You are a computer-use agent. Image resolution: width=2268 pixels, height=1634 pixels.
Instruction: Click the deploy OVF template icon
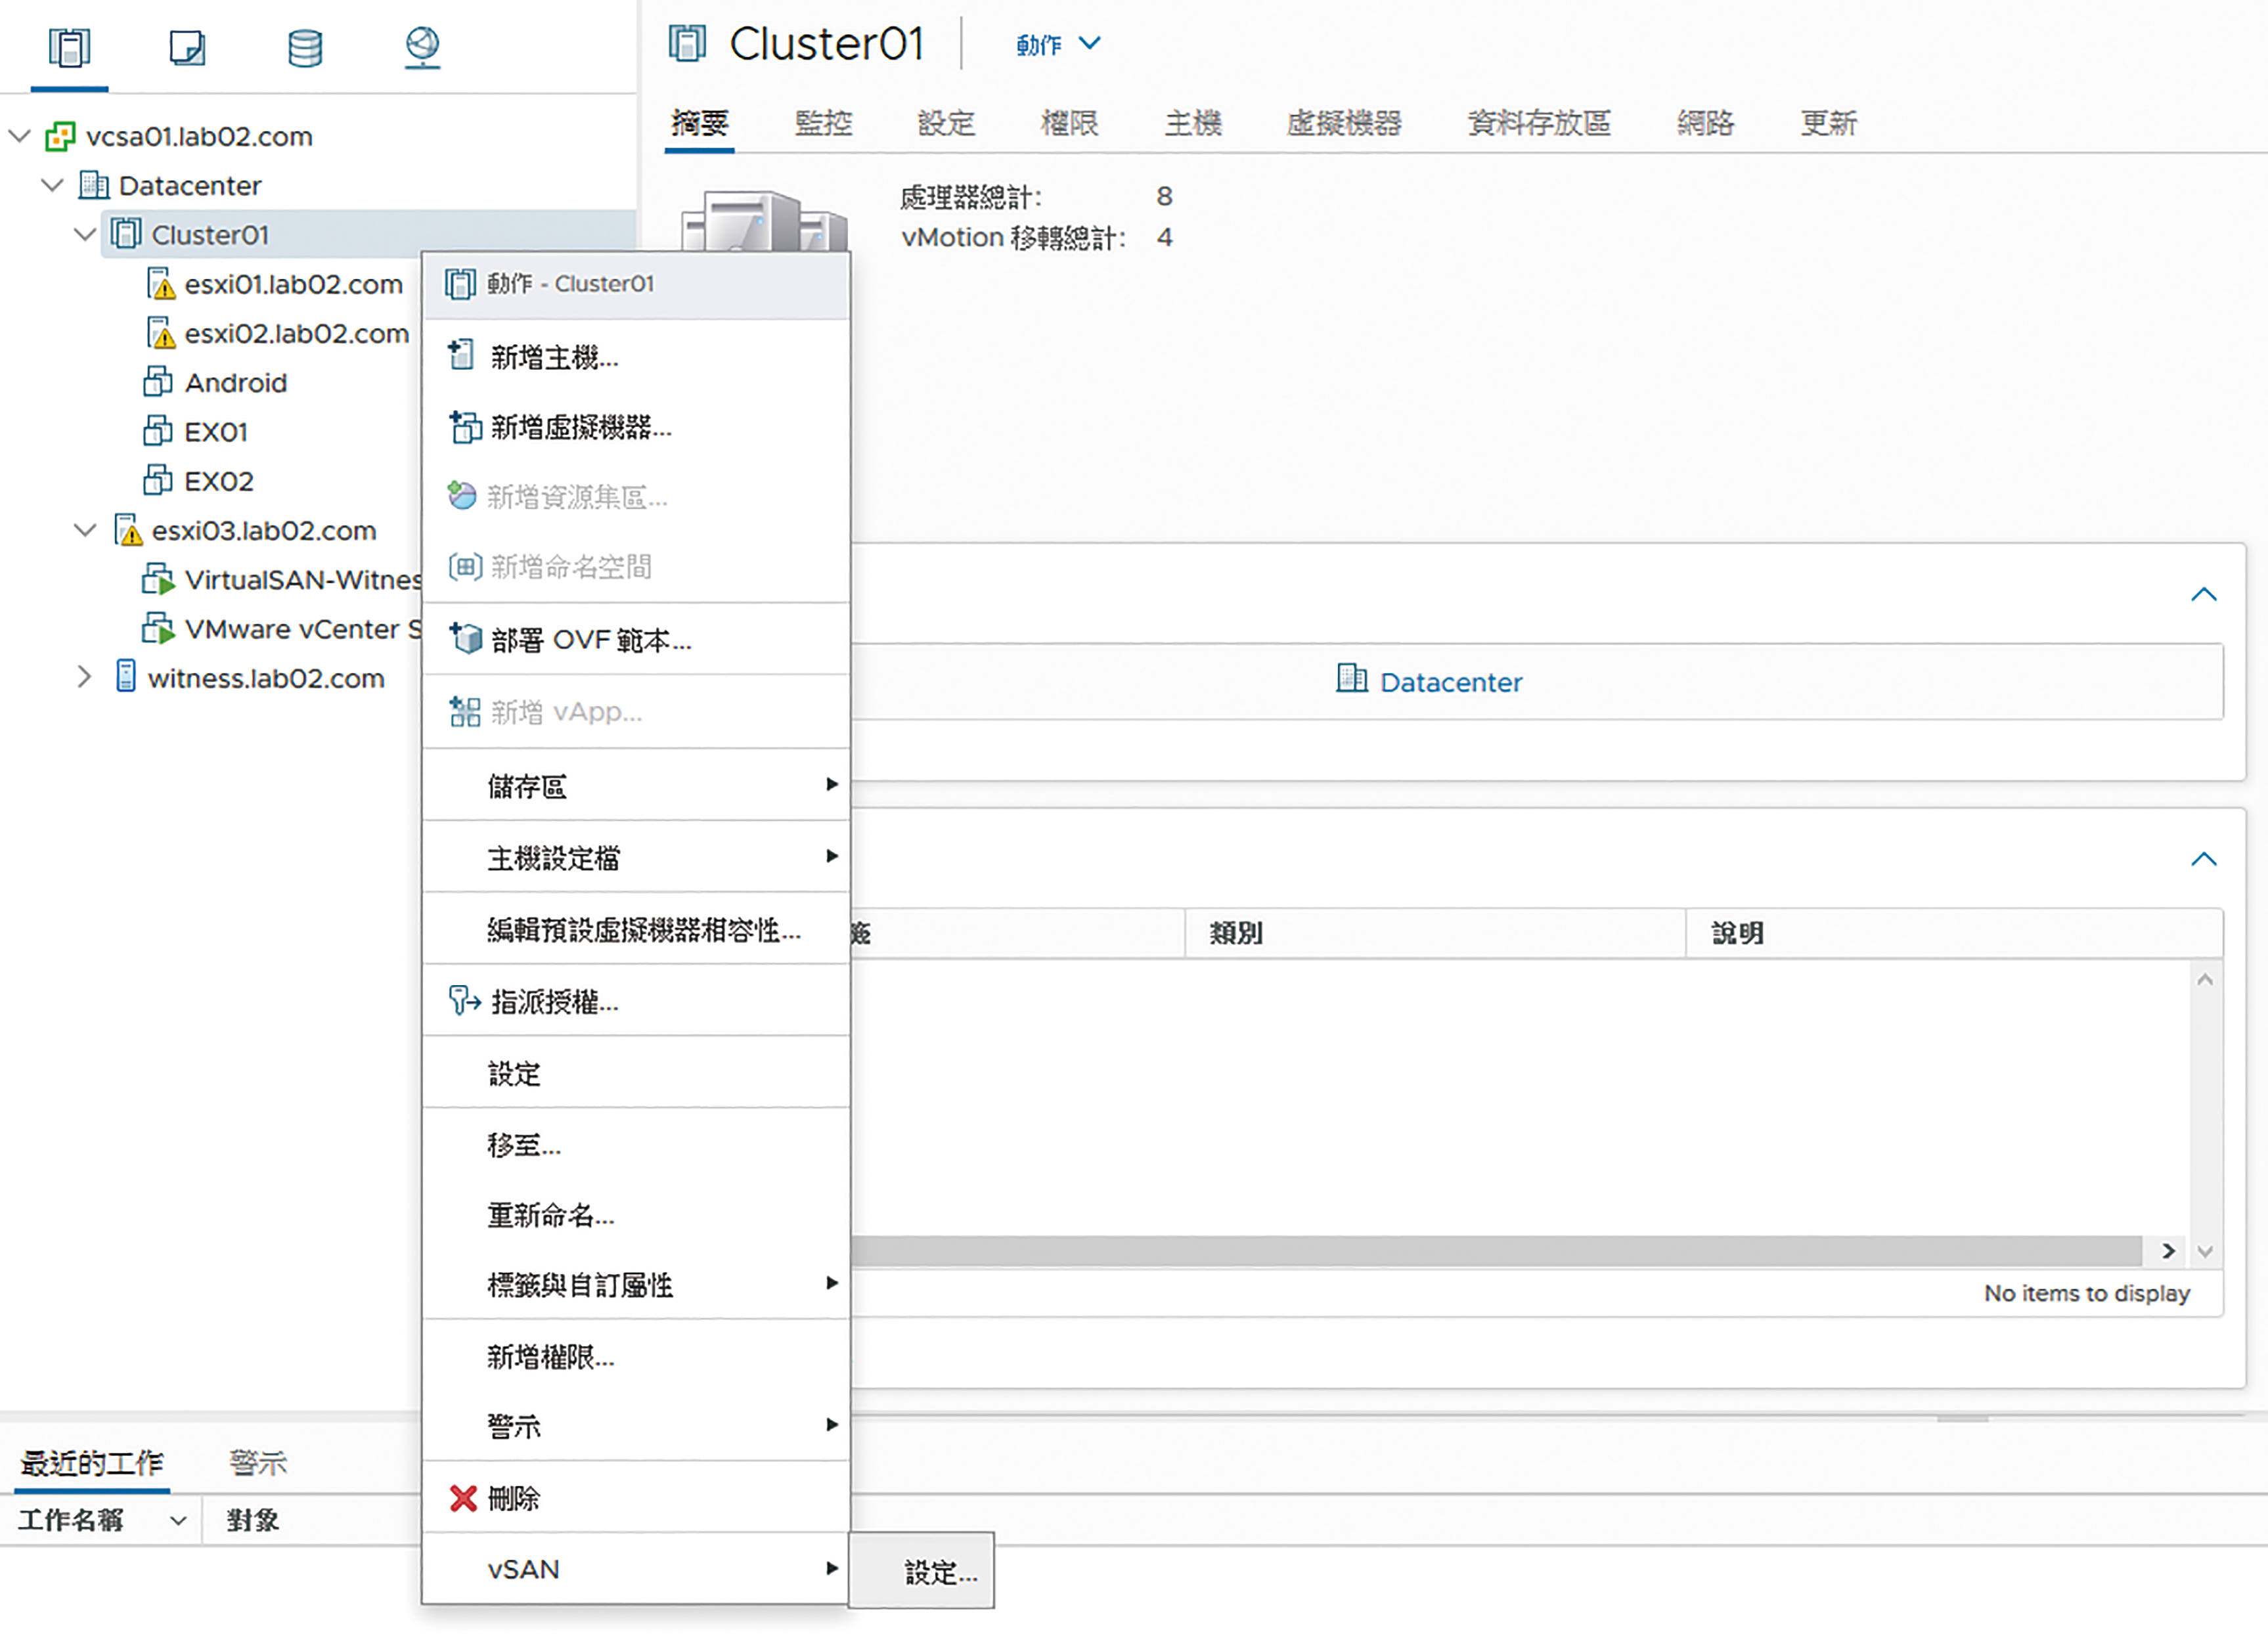[465, 638]
